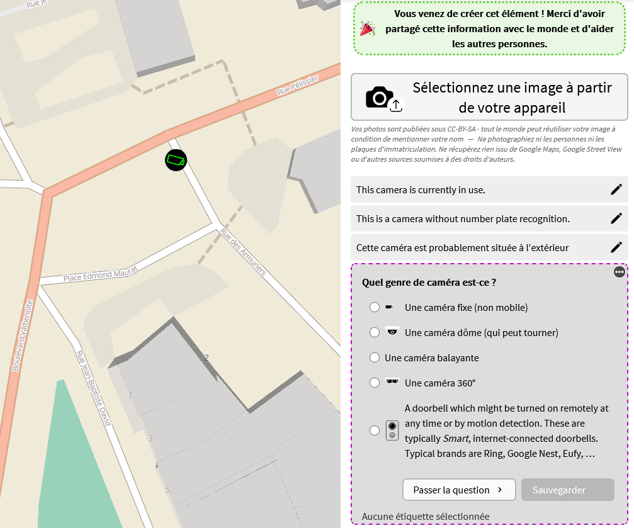Select the smart doorbell radio option

(x=375, y=430)
